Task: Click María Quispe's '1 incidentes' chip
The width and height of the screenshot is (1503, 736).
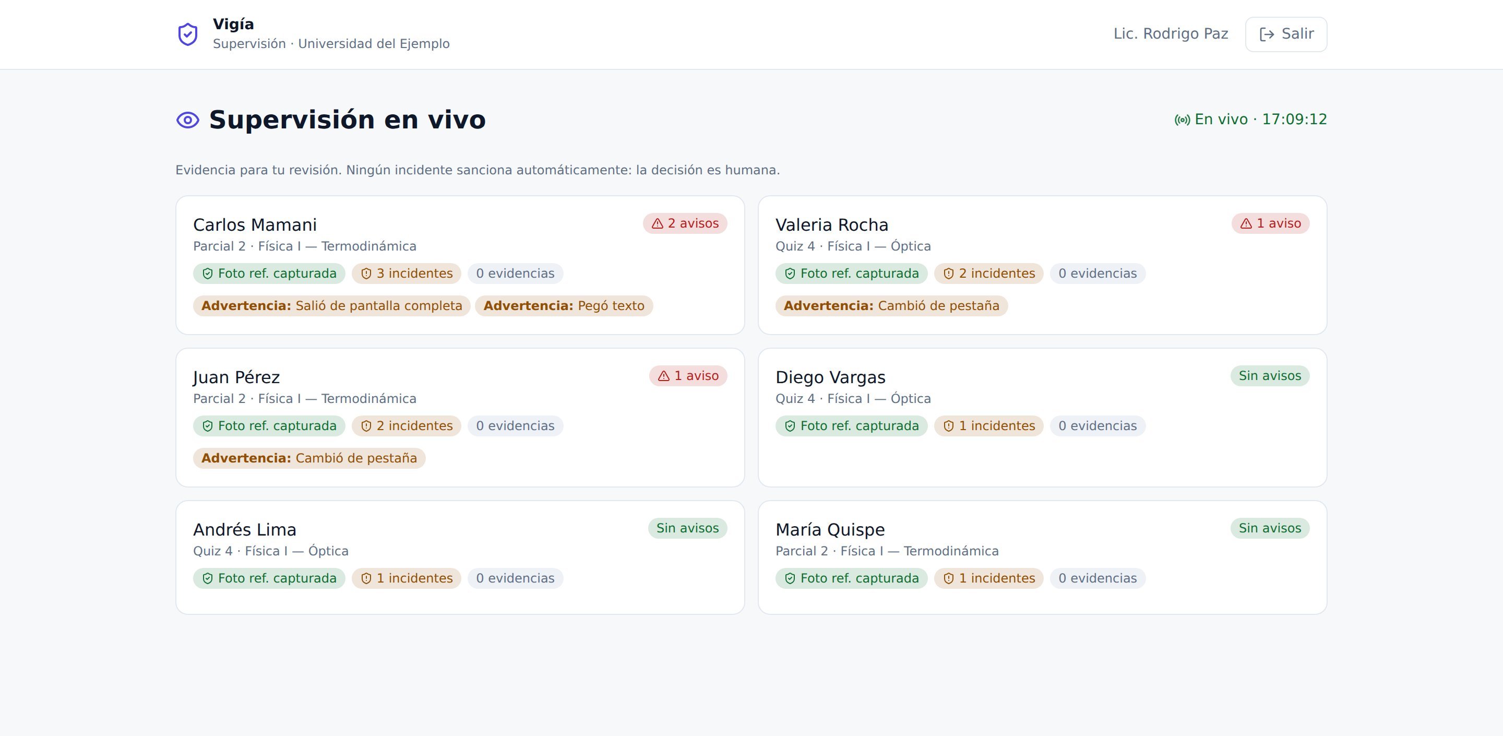Action: click(988, 578)
